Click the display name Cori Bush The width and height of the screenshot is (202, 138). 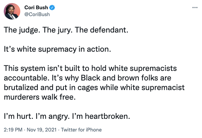coord(36,8)
